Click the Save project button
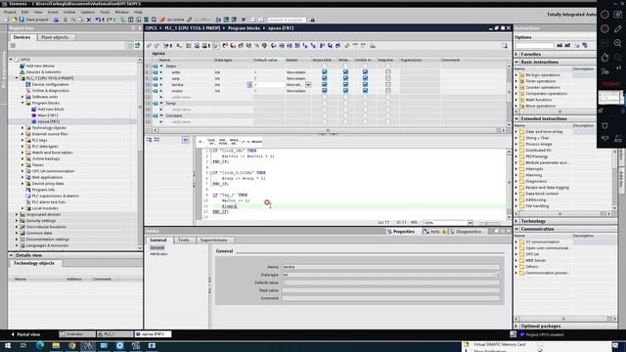This screenshot has width=626, height=352. 34,20
